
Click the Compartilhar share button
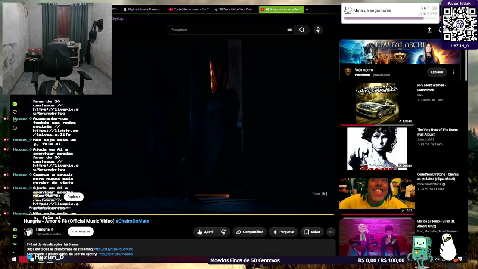click(249, 232)
